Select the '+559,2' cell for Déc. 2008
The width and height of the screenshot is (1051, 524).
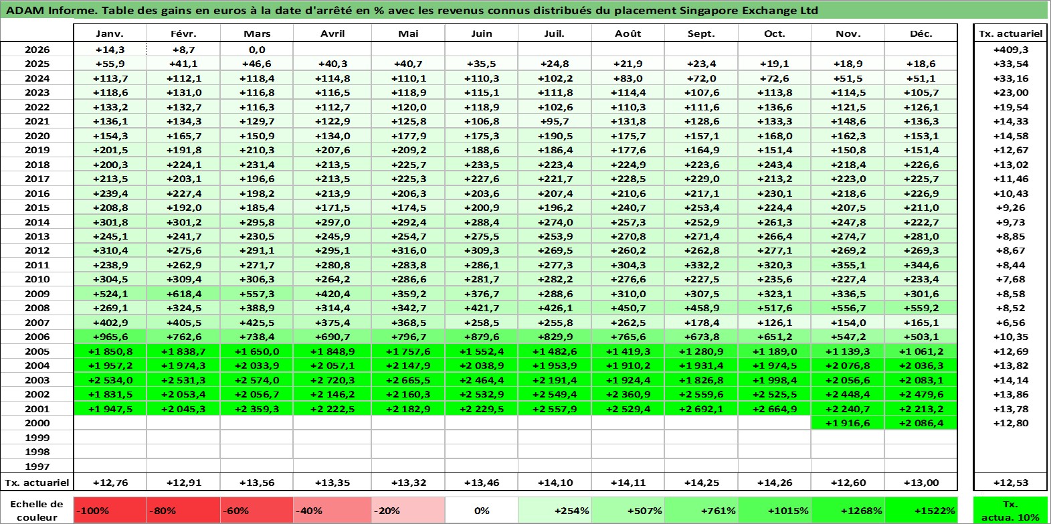[x=921, y=308]
